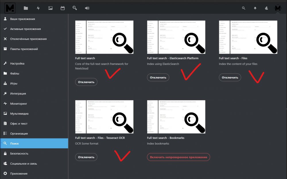287x179 pixels.
Task: Click the title 'Full text search - Files - Tesseract OCR'
Action: click(100, 138)
